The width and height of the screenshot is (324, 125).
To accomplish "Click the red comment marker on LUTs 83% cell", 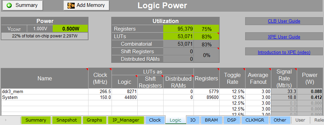I will [218, 34].
